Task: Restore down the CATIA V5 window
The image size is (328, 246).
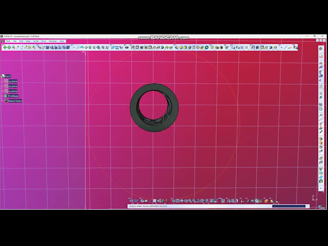Action: point(314,36)
